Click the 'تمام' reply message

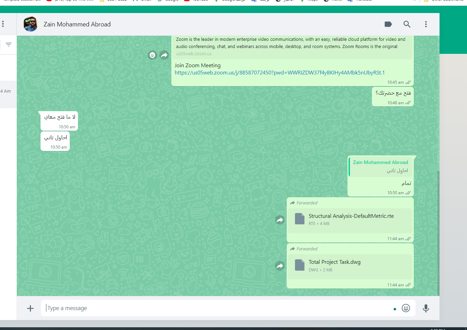pos(406,183)
